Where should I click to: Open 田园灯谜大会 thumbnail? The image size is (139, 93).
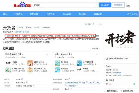tap(30, 63)
